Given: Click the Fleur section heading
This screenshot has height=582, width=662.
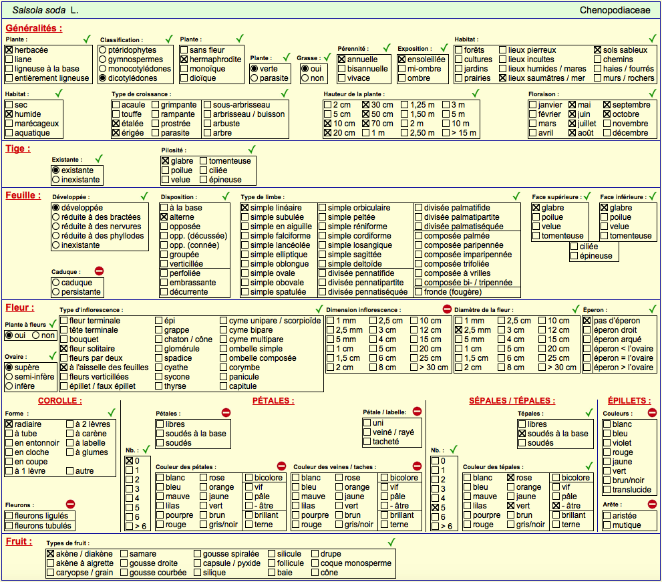Looking at the screenshot, I should pos(20,308).
